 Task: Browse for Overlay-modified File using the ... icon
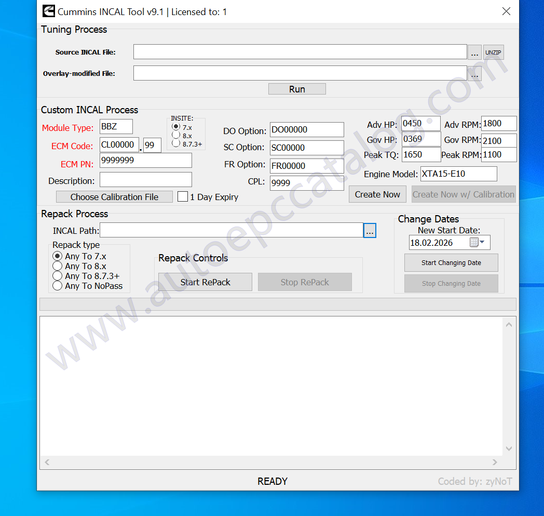[474, 73]
